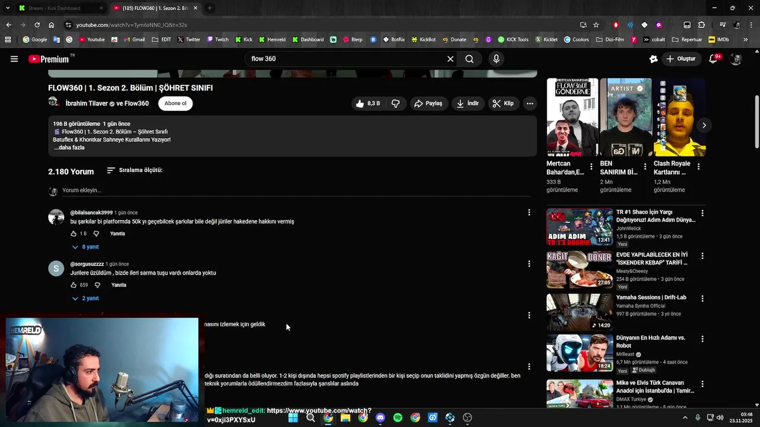The width and height of the screenshot is (760, 427).
Task: Open File Explorer from the taskbar
Action: click(346, 418)
